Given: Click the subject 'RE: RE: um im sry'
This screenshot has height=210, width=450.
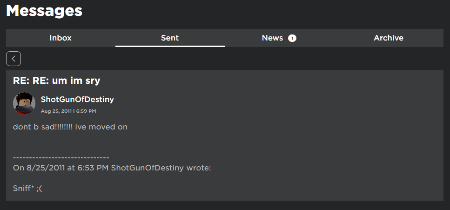Looking at the screenshot, I should 57,81.
